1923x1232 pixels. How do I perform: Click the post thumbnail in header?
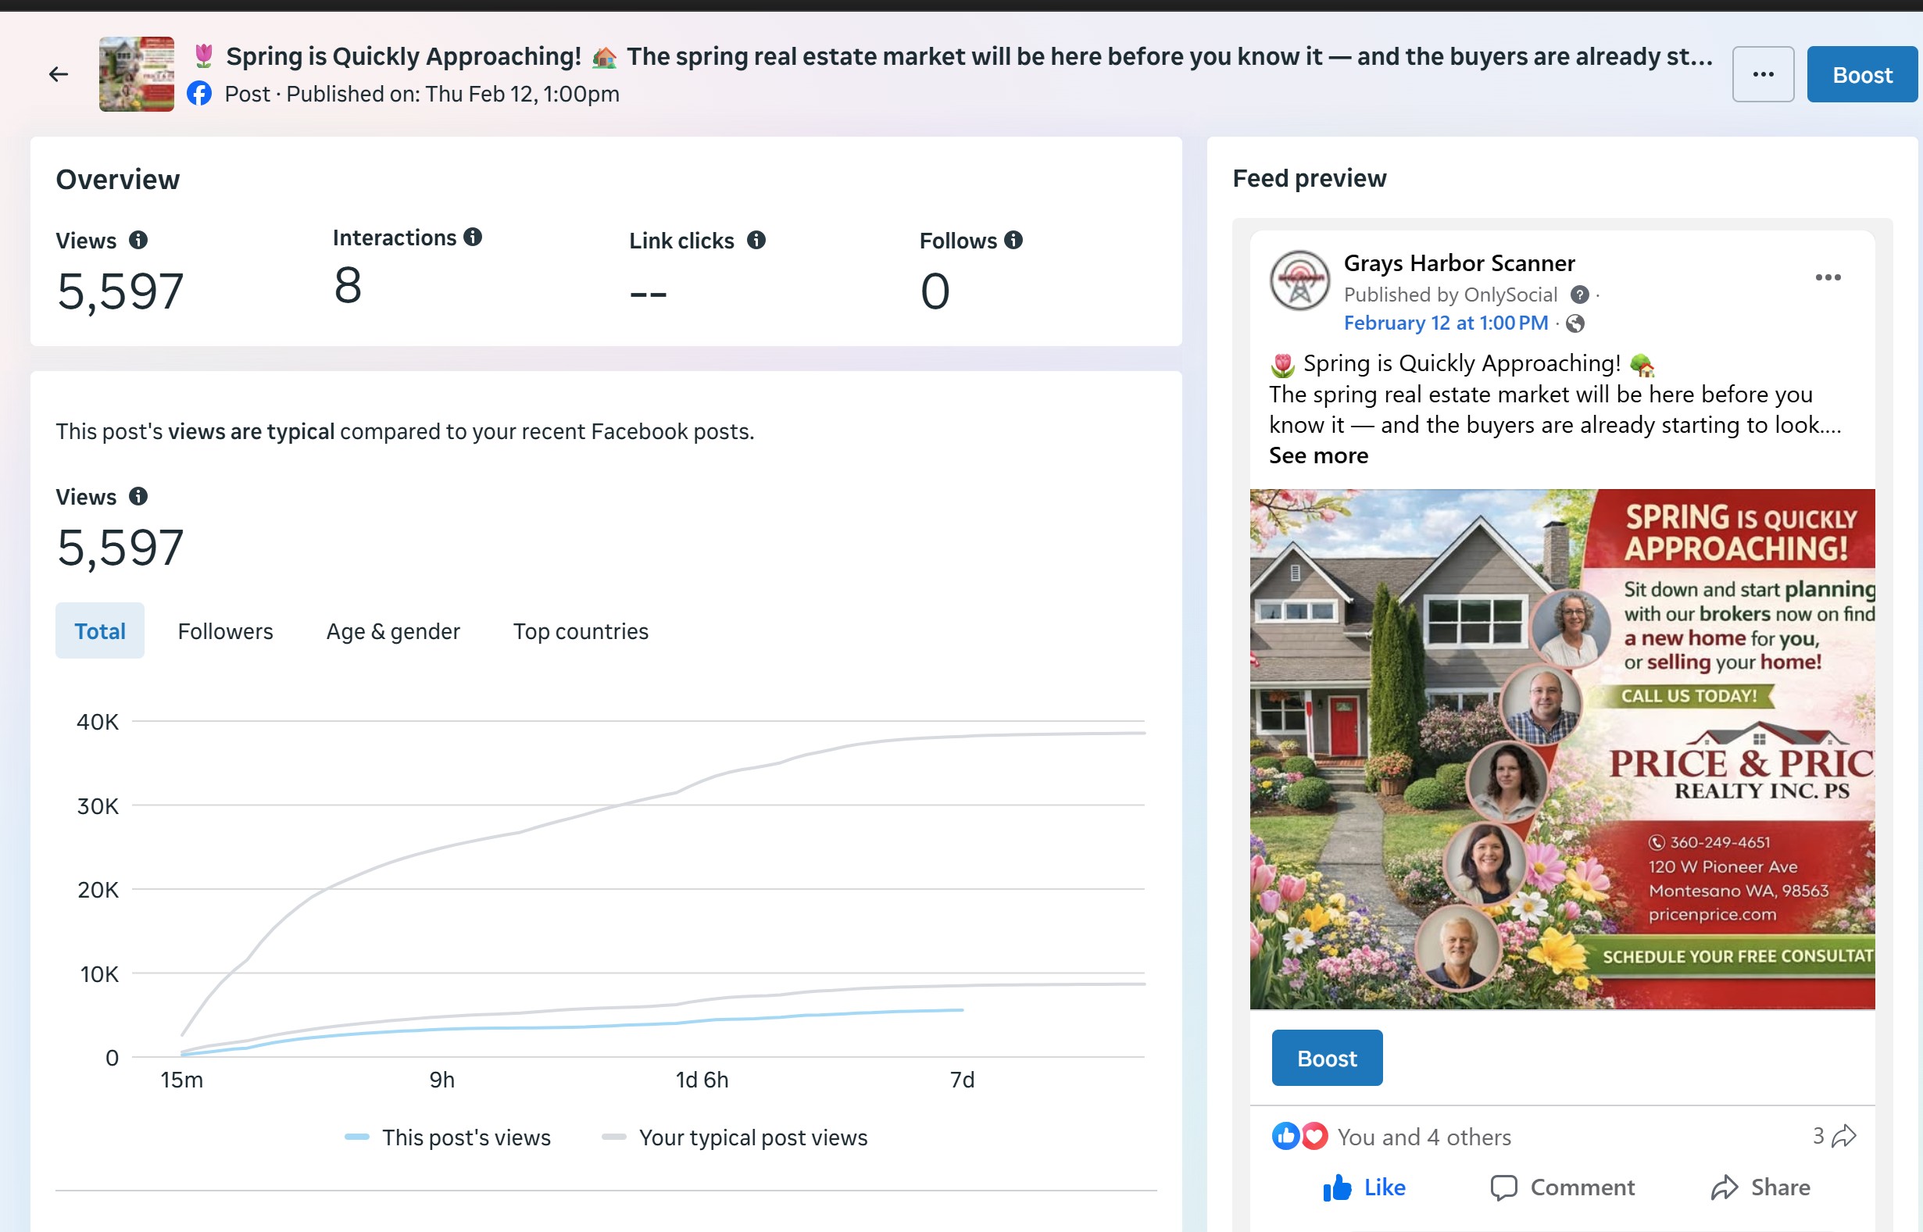[x=136, y=74]
